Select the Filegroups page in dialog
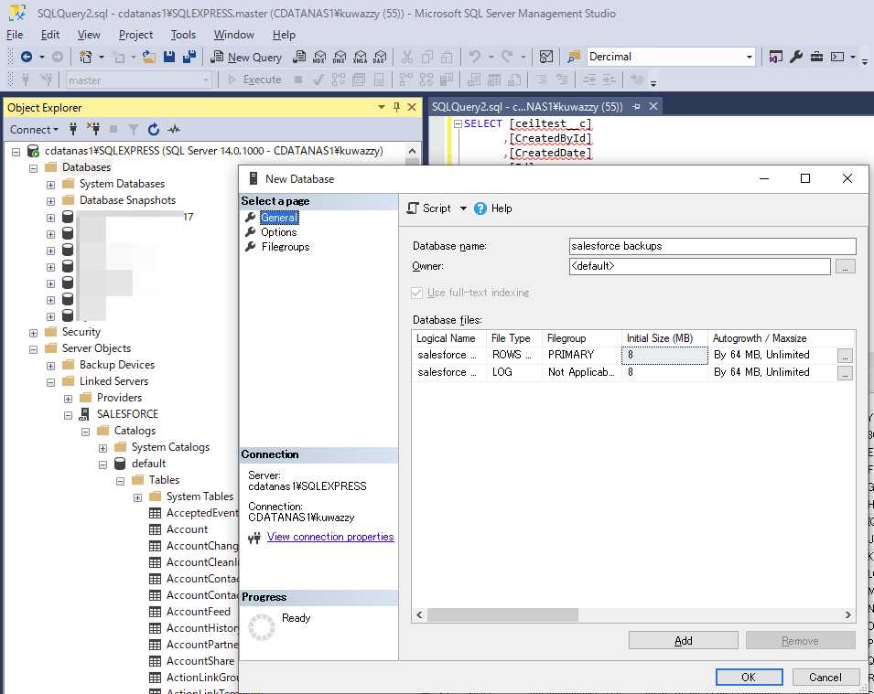This screenshot has width=874, height=694. point(285,247)
